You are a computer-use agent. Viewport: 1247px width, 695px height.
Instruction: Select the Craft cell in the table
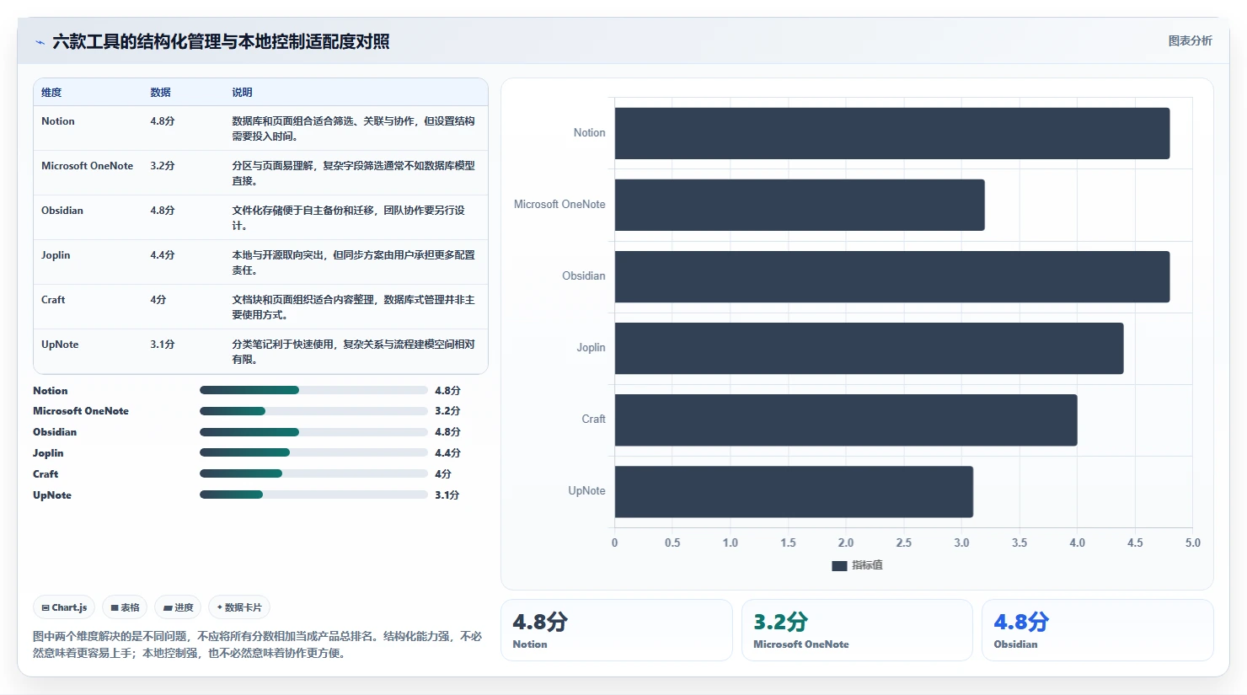point(53,300)
